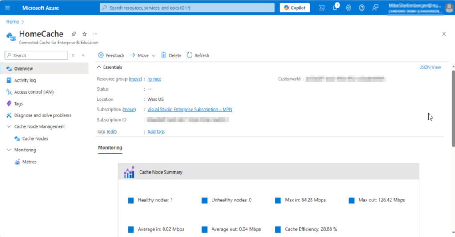
Task: Open the help question mark icon
Action: tap(362, 8)
